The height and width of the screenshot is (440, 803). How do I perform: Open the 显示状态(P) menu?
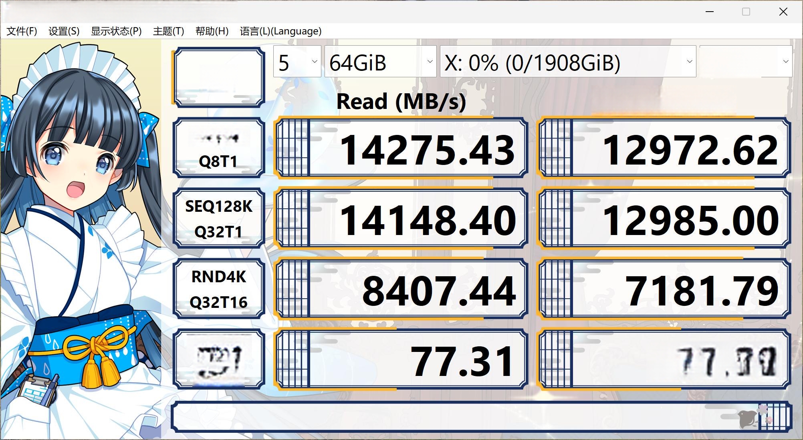point(116,31)
